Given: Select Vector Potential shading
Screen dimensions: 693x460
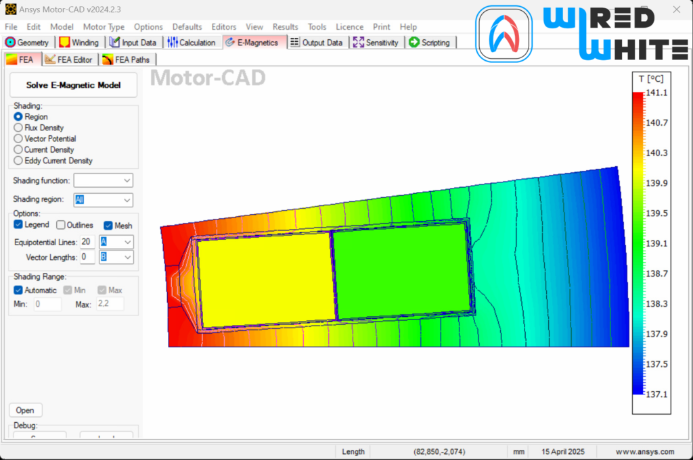Looking at the screenshot, I should [x=18, y=139].
